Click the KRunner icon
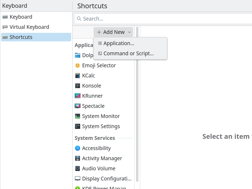Screen dimensions: 252x189 [78, 96]
